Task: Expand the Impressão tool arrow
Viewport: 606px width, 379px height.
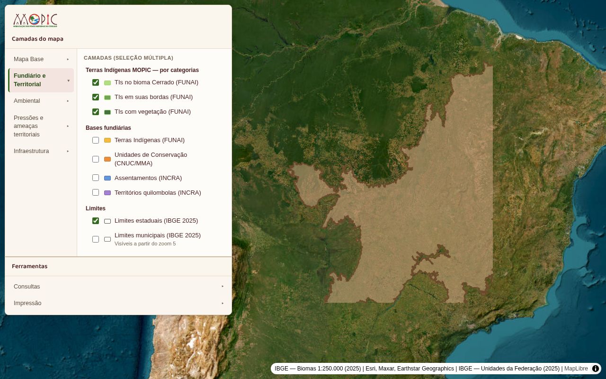Action: coord(223,303)
